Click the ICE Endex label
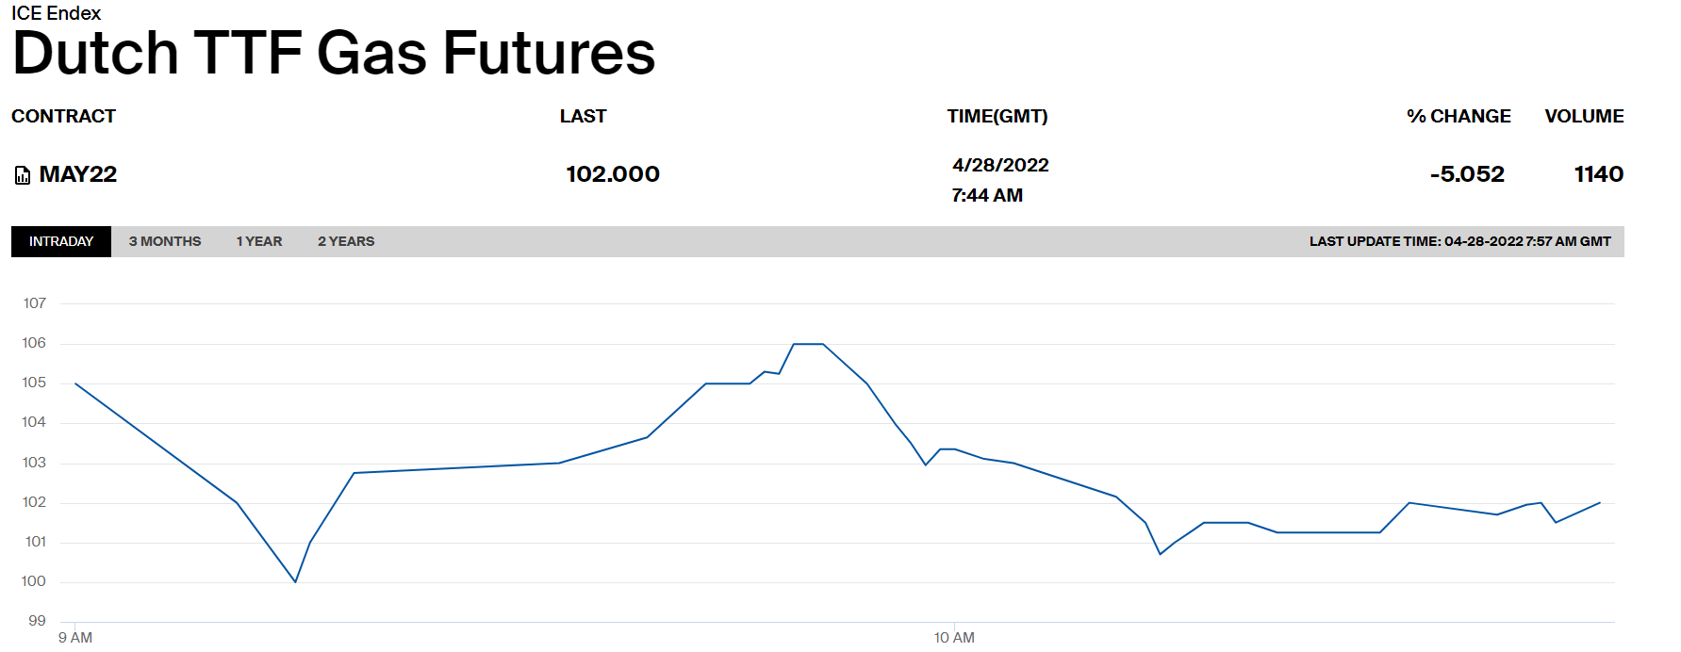Viewport: 1681px width, 652px height. coord(56,13)
